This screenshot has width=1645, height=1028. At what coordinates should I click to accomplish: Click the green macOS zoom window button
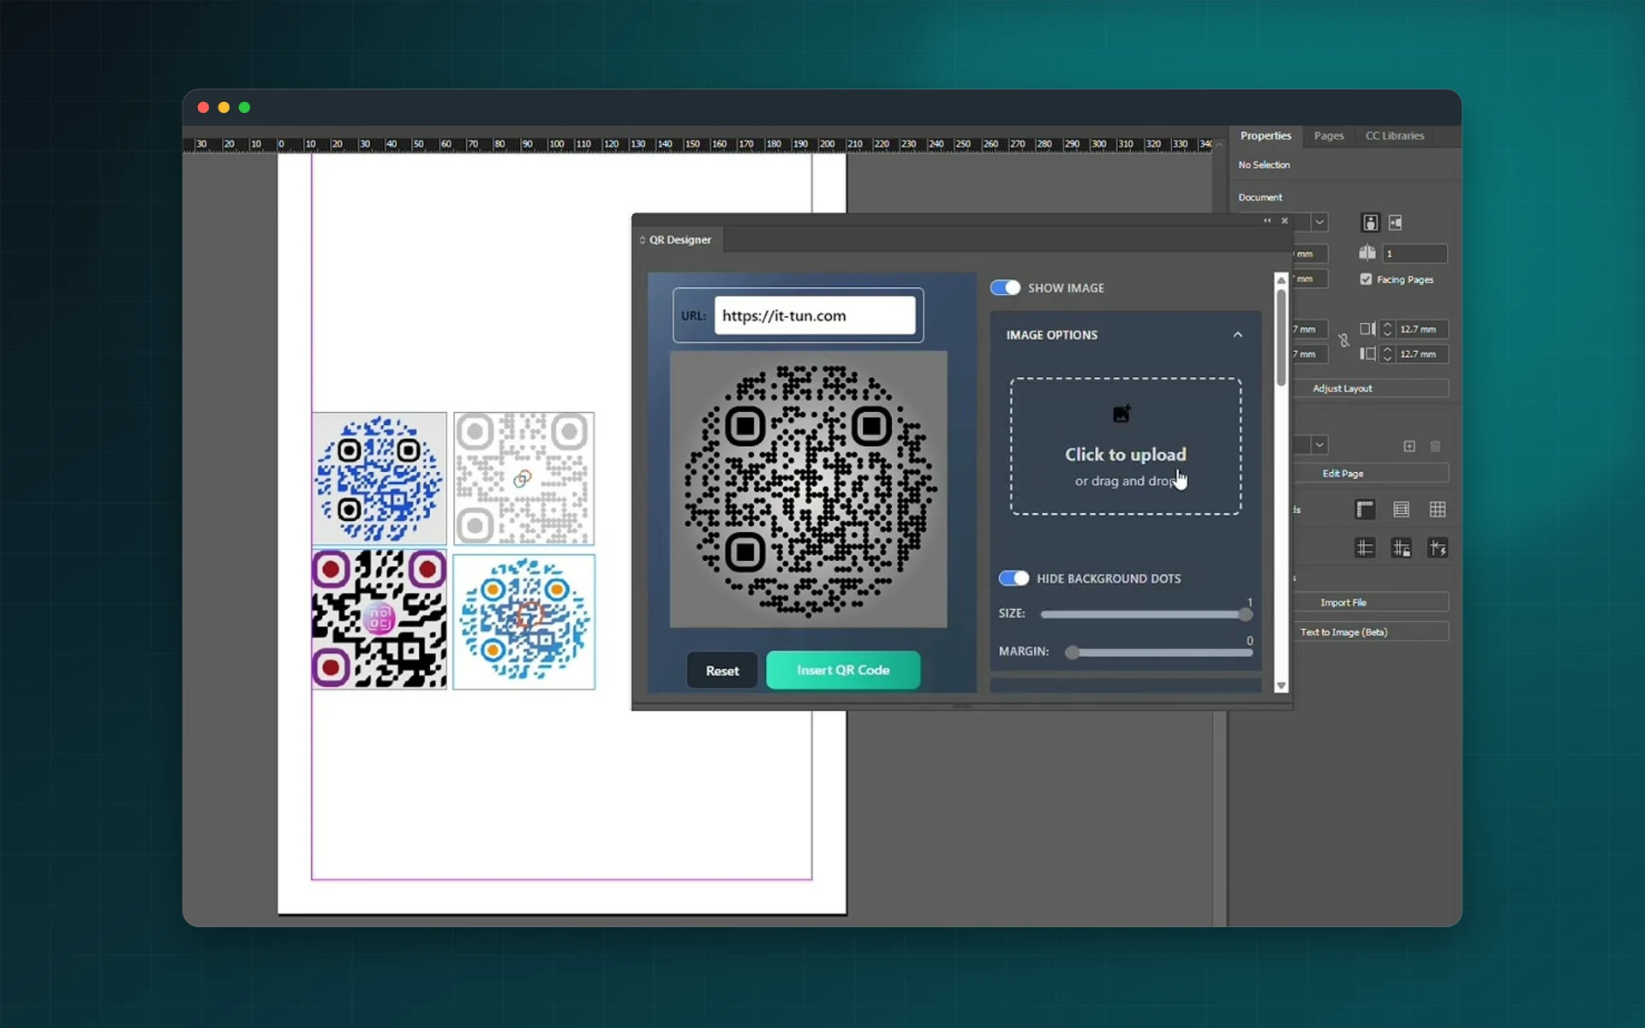244,107
